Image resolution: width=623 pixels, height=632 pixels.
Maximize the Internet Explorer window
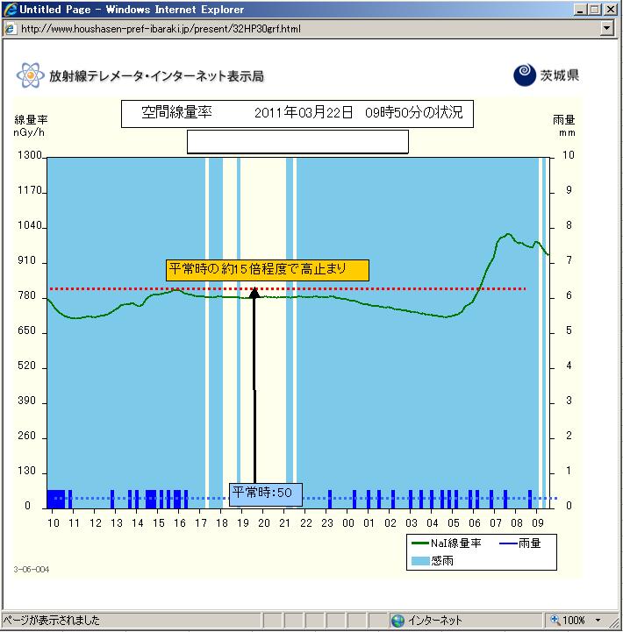pyautogui.click(x=596, y=9)
